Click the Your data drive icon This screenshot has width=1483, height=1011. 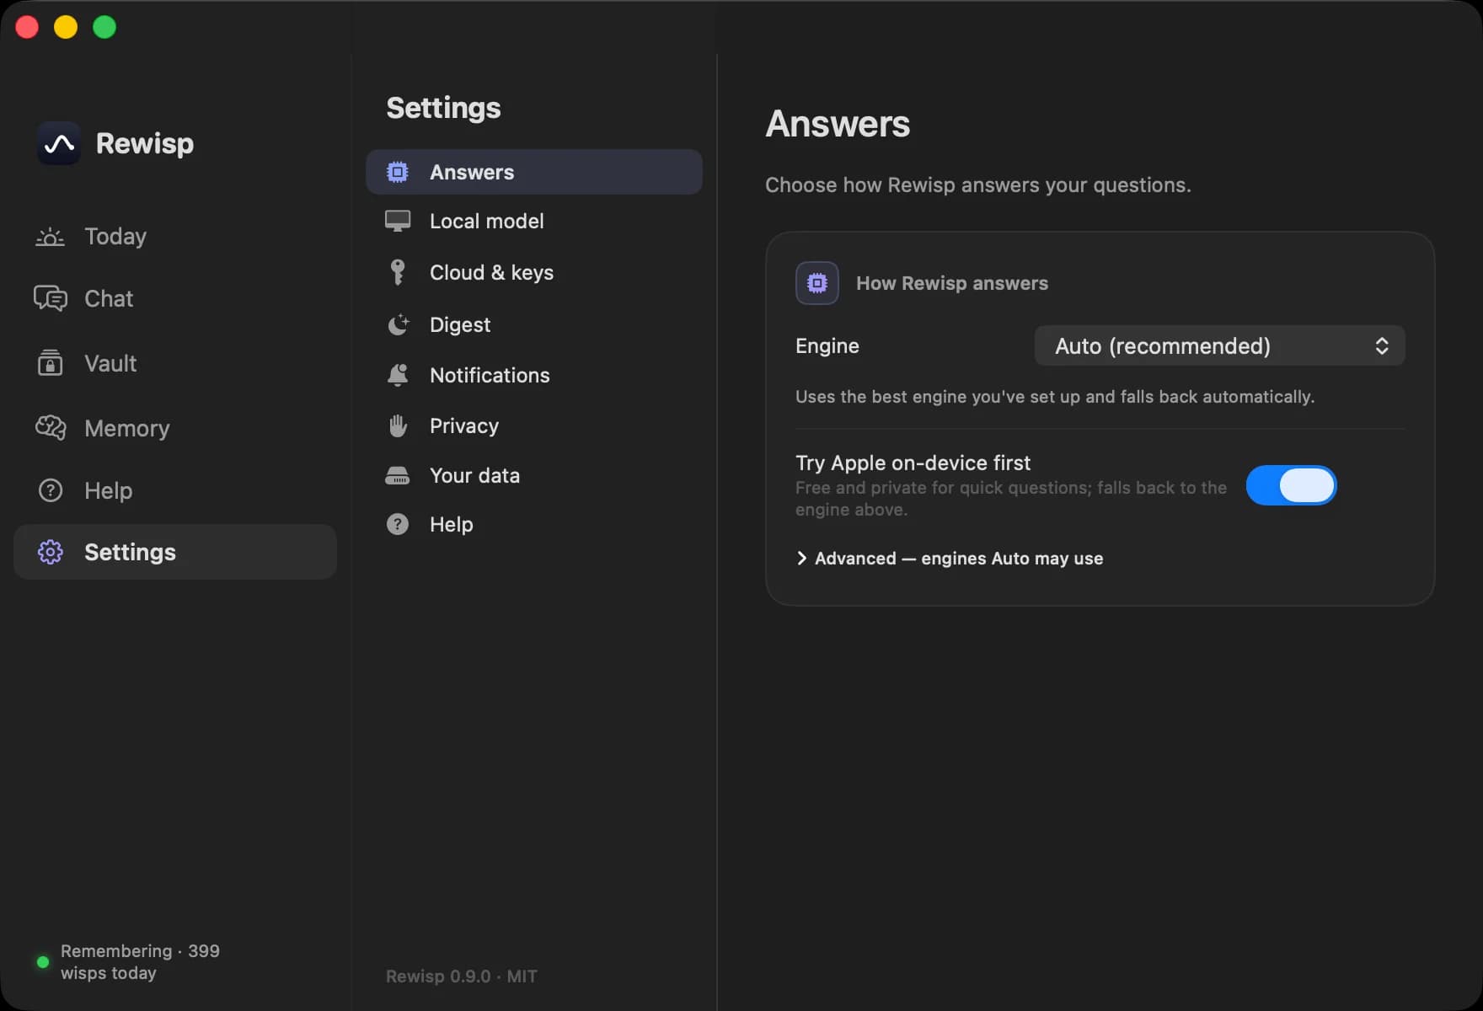pos(398,475)
